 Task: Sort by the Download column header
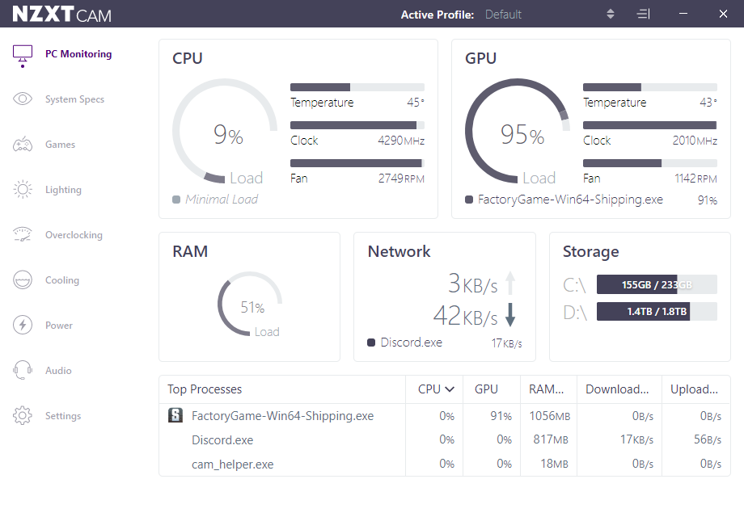(617, 389)
